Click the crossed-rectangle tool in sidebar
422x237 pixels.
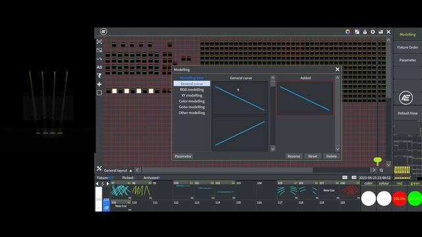(100, 50)
